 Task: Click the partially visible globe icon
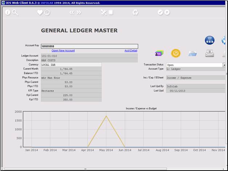[x=224, y=40]
